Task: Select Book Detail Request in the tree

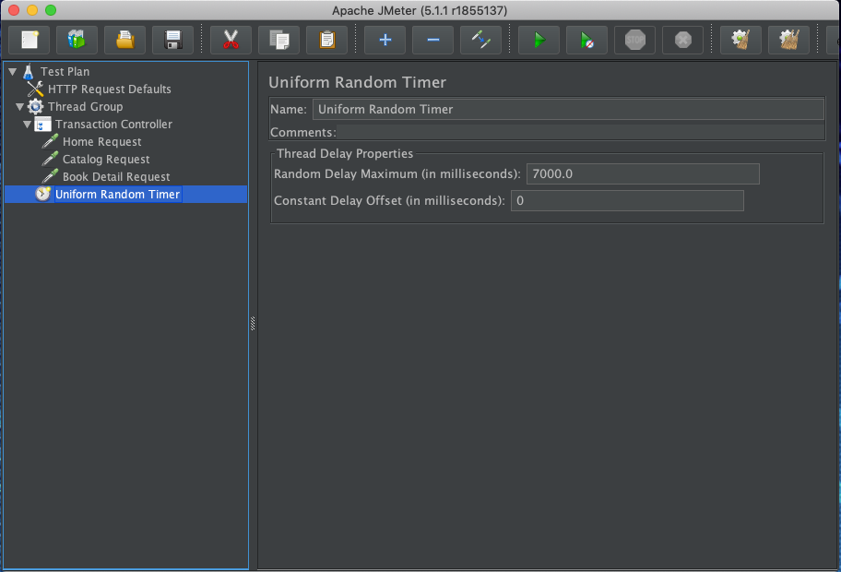Action: pos(116,177)
